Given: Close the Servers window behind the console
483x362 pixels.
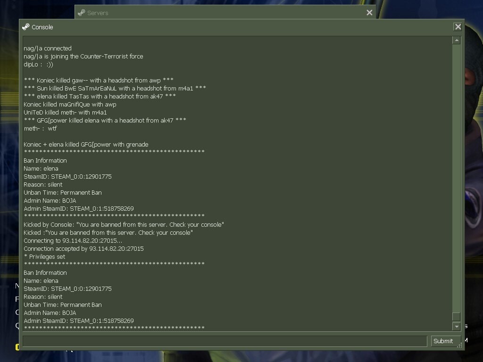Looking at the screenshot, I should [369, 13].
